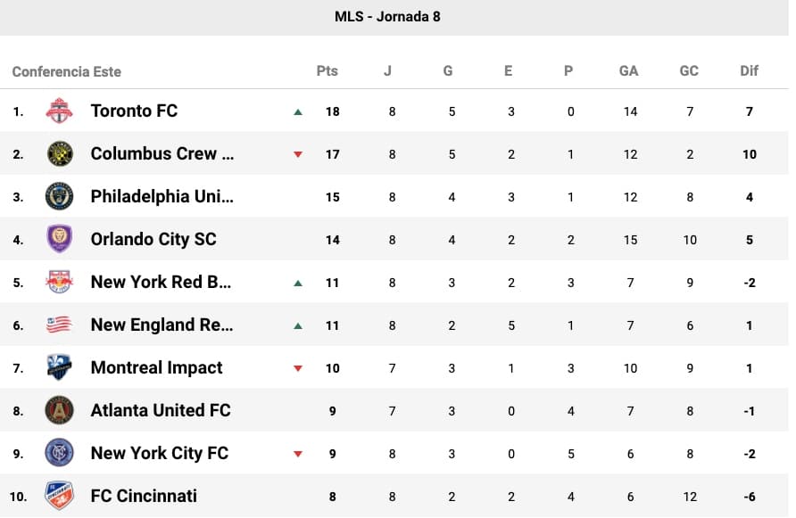Sort by the Pts column header
Image resolution: width=796 pixels, height=518 pixels.
pyautogui.click(x=328, y=71)
